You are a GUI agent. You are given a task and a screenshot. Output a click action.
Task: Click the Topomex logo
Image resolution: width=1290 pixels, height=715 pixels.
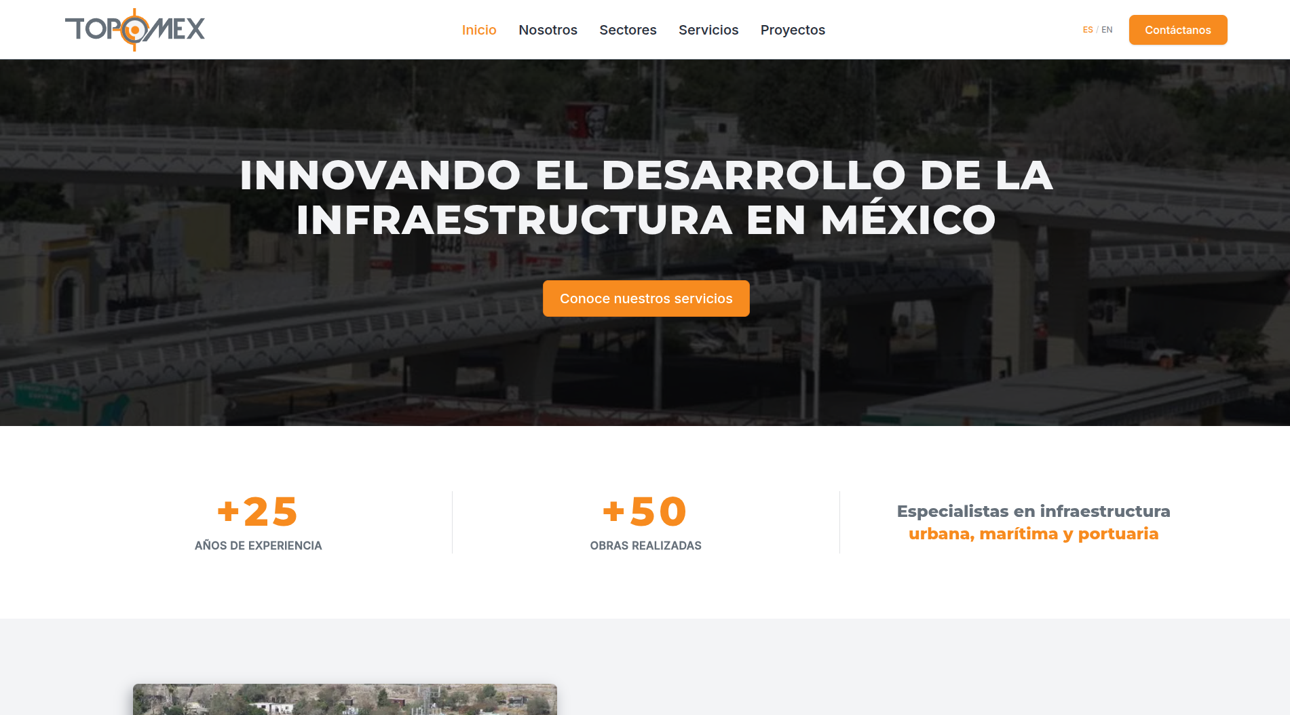(x=135, y=30)
